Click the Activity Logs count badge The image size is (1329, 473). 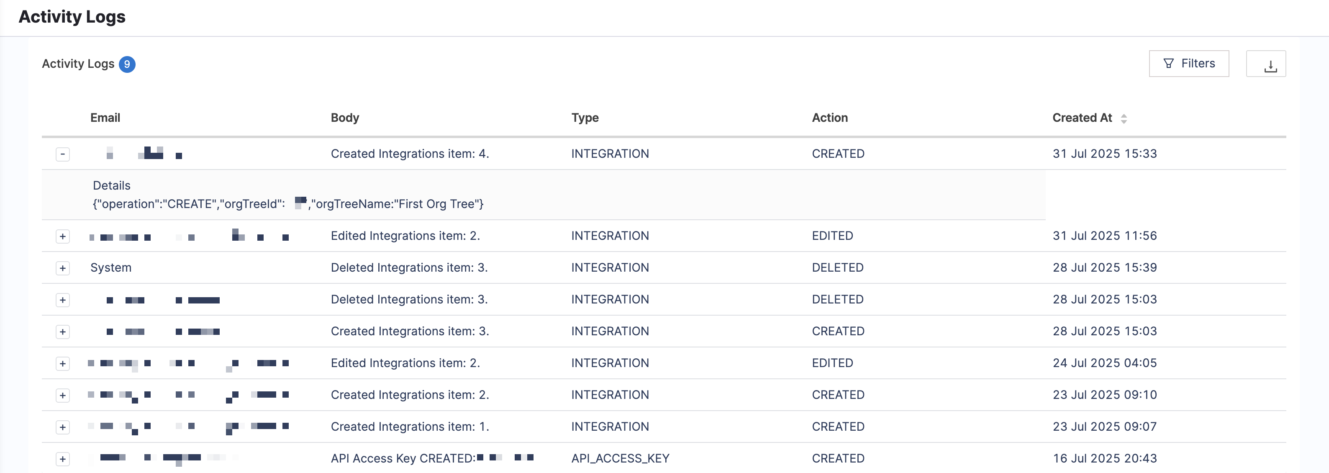[127, 64]
